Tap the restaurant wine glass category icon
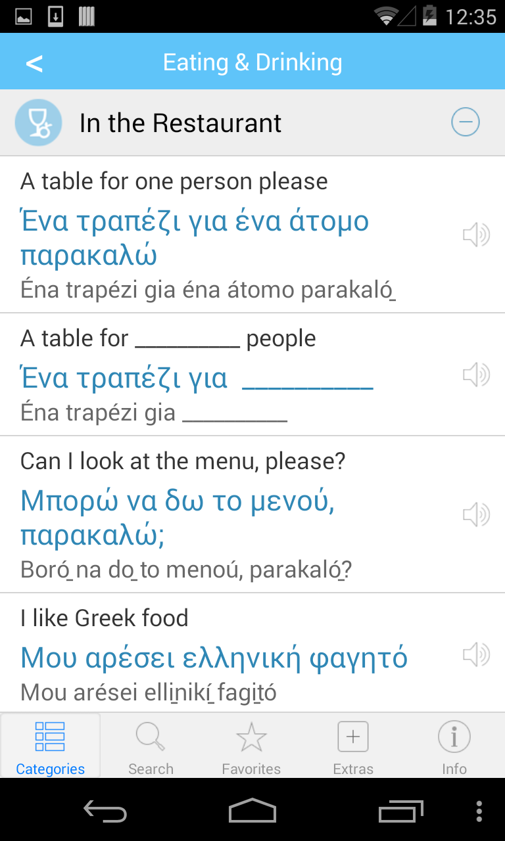The width and height of the screenshot is (505, 841). (x=38, y=123)
